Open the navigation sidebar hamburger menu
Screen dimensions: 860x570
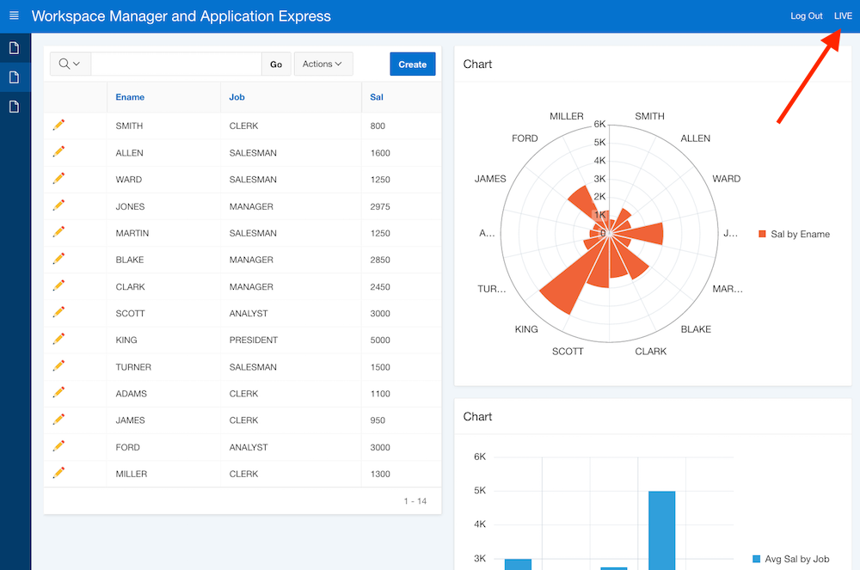click(x=14, y=15)
